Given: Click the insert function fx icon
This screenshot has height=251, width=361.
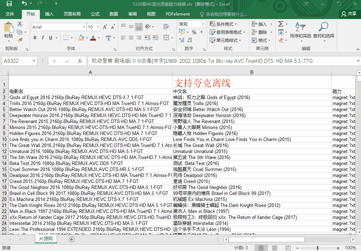Looking at the screenshot, I should click(80, 61).
